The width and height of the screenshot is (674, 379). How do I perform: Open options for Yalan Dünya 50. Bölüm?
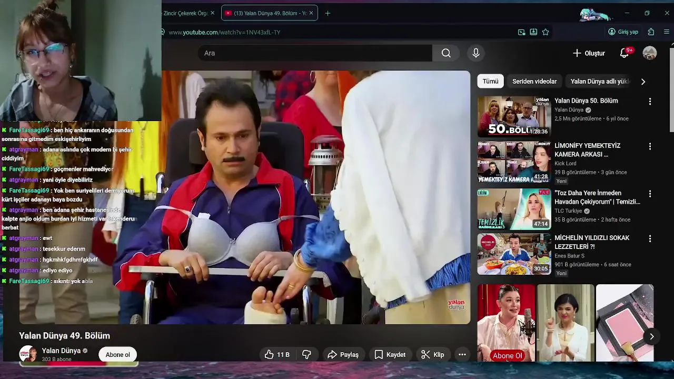650,102
